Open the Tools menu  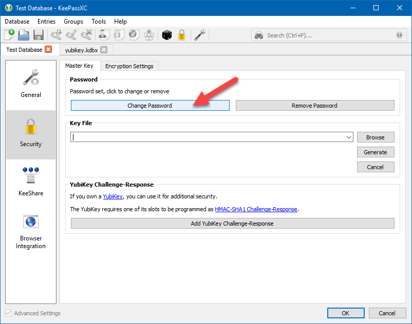(99, 22)
